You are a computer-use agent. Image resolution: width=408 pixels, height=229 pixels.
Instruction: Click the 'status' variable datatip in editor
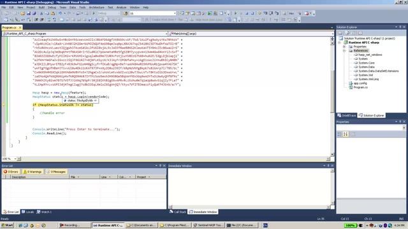[x=80, y=101]
